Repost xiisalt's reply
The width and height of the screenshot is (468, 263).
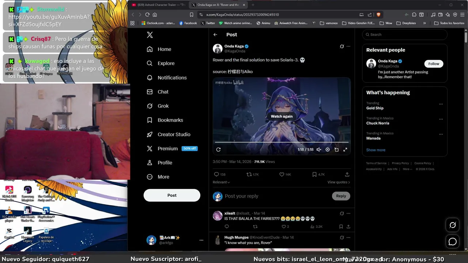(x=255, y=227)
